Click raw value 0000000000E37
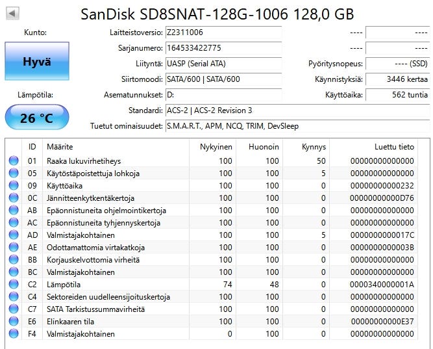 tap(382, 321)
